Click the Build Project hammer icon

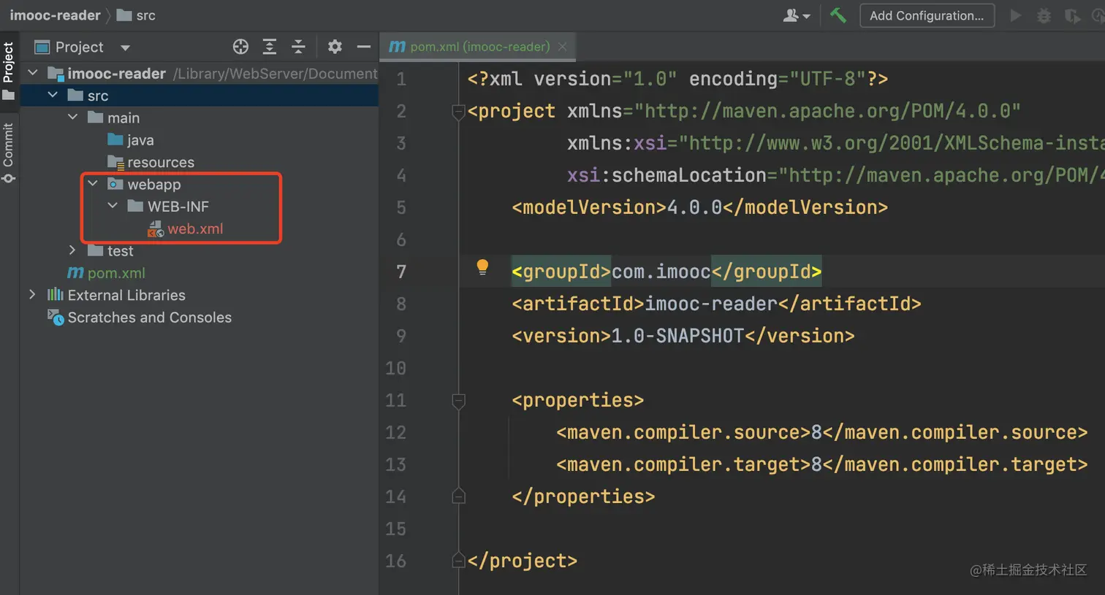pyautogui.click(x=838, y=15)
